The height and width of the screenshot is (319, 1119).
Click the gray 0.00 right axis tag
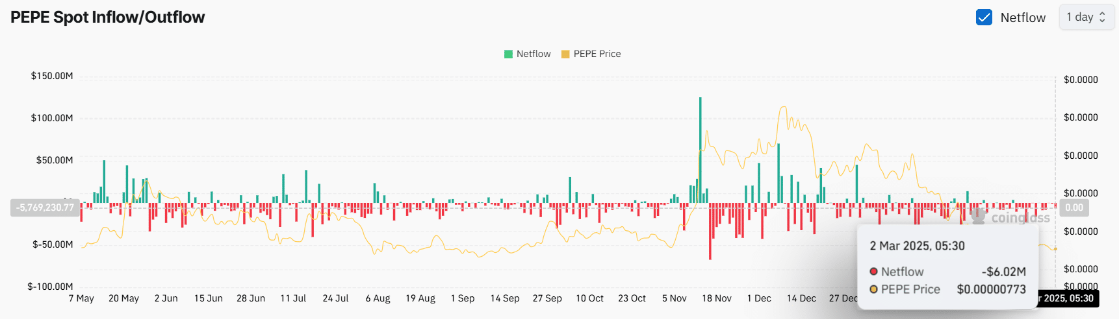(x=1074, y=207)
